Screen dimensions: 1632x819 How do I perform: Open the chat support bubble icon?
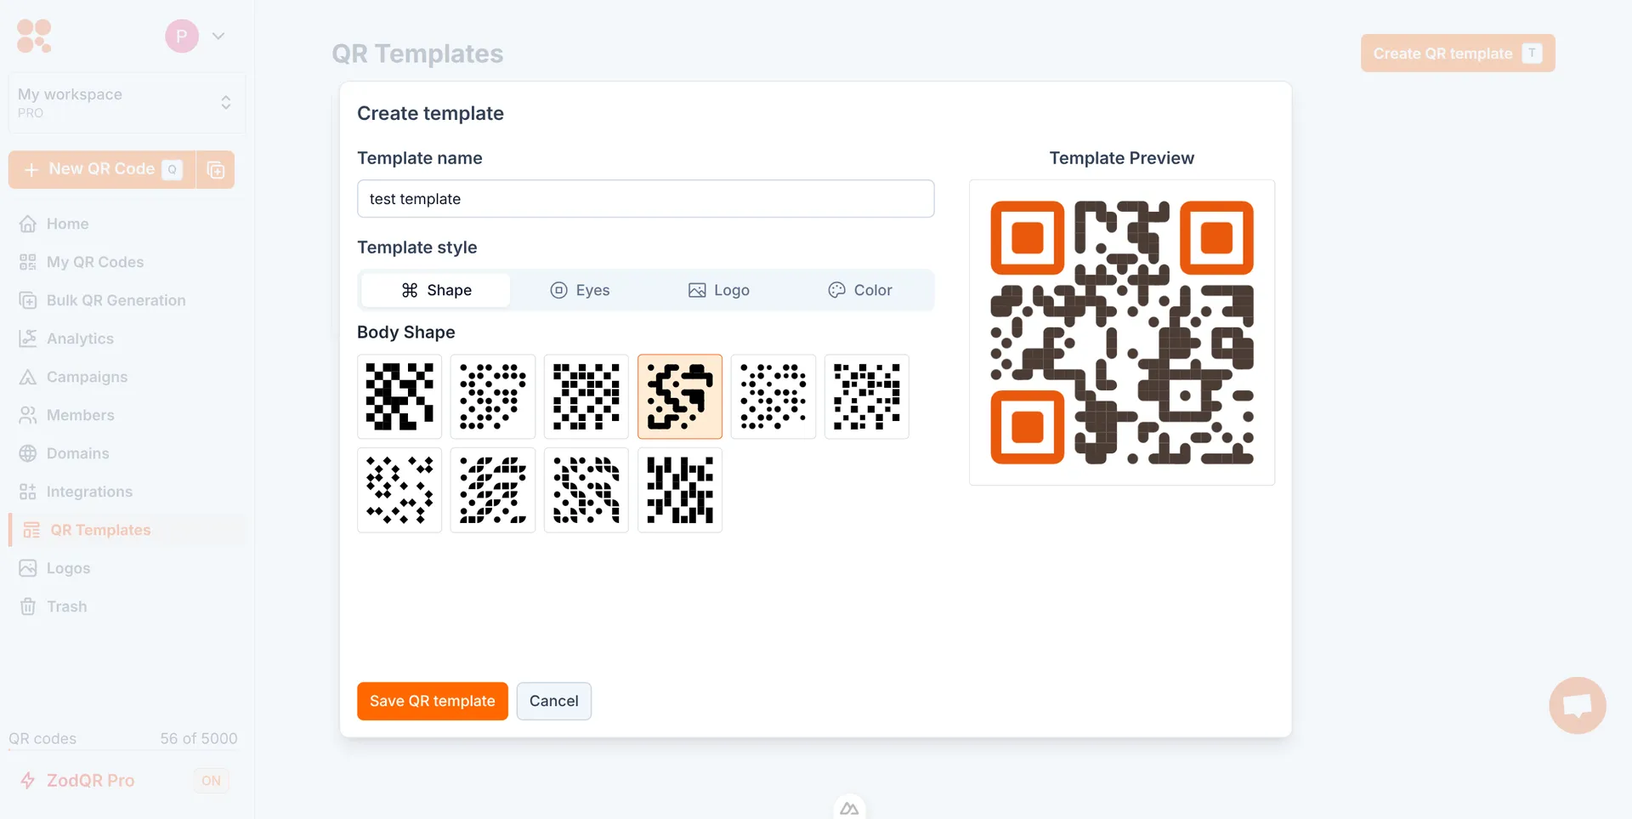point(1578,705)
